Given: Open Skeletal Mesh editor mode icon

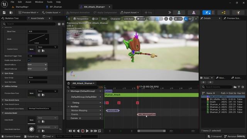Looking at the screenshot, I should tap(194, 12).
